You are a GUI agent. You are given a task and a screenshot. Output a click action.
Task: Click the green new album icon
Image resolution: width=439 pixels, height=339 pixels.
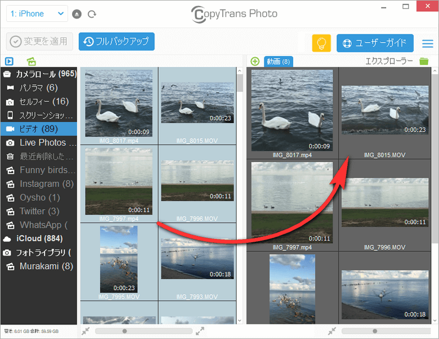coord(32,61)
